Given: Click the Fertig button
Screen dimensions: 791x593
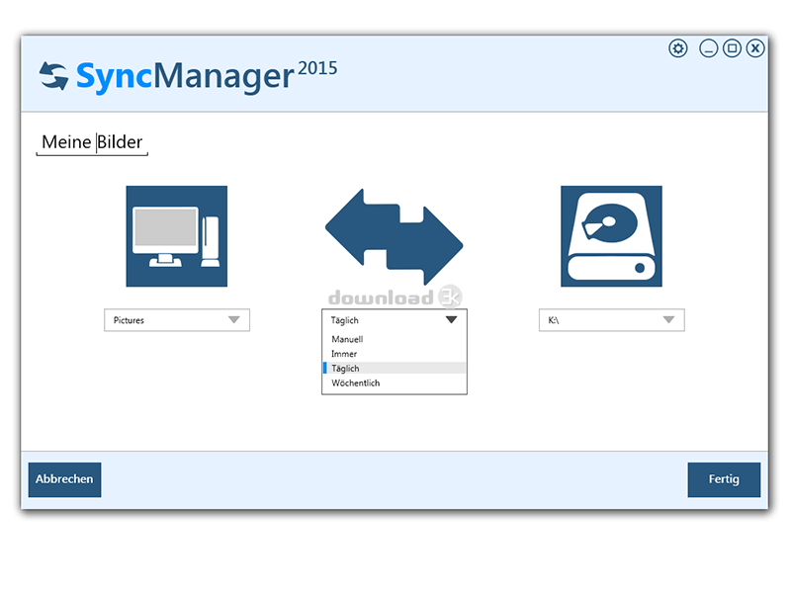Looking at the screenshot, I should click(724, 479).
